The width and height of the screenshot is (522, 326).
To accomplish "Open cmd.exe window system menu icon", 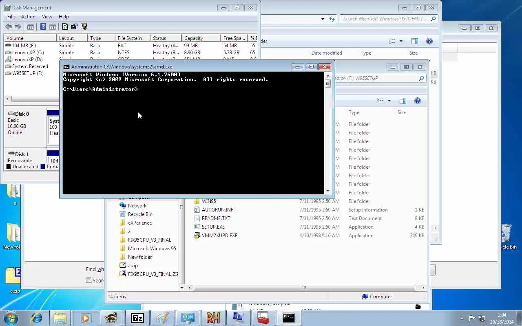I will click(66, 67).
